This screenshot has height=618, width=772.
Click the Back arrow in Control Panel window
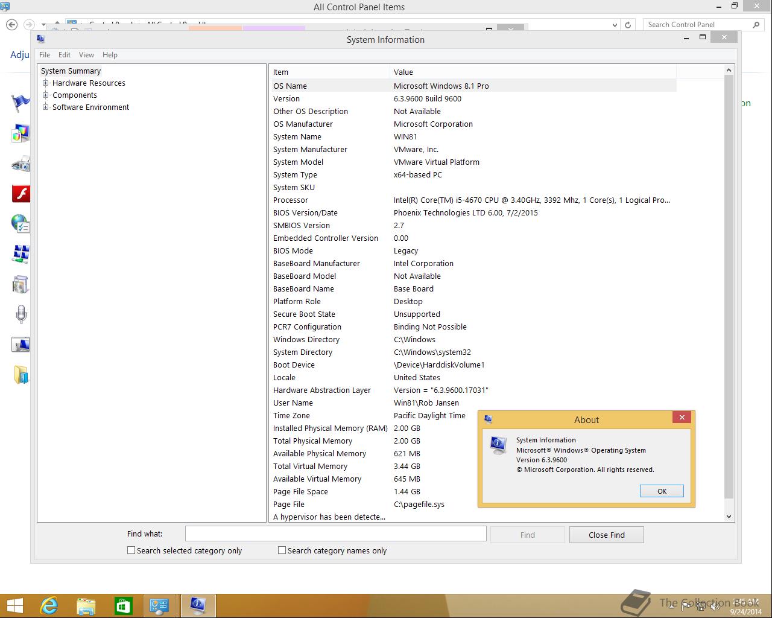[11, 25]
